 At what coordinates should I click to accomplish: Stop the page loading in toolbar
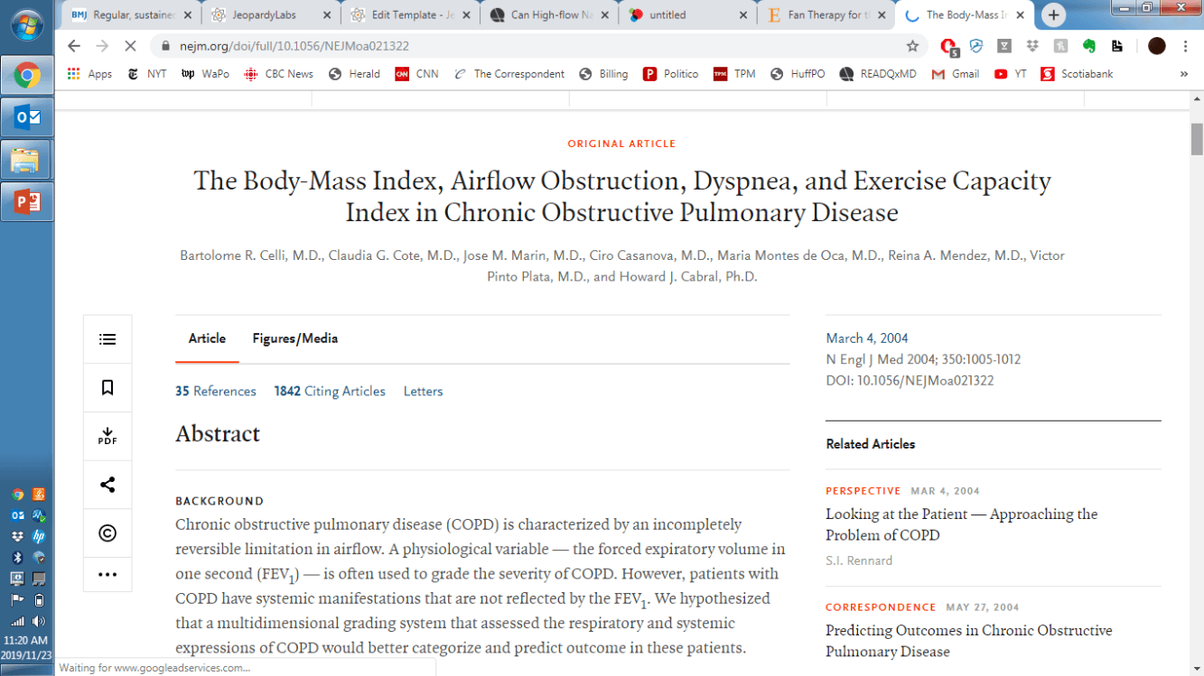click(128, 46)
